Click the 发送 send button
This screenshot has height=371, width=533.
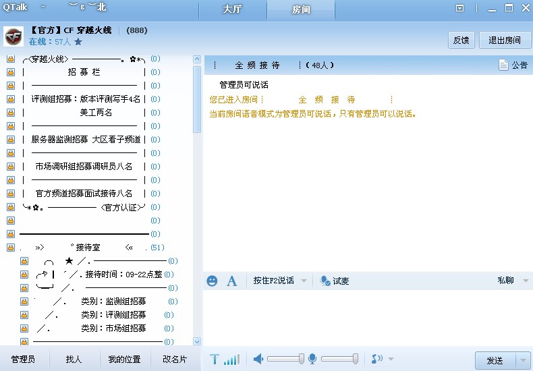[495, 360]
